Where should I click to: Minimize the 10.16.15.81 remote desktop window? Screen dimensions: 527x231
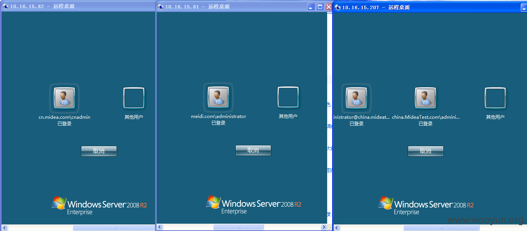311,7
